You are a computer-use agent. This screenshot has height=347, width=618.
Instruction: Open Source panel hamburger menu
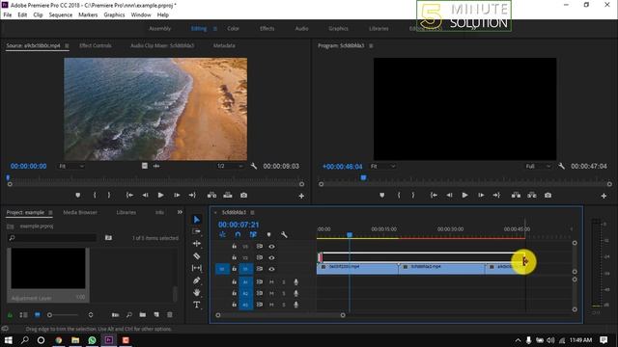click(x=67, y=46)
